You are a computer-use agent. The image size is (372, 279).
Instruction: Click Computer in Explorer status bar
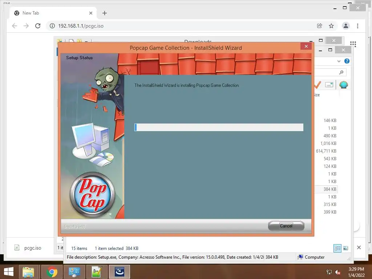pos(311,257)
